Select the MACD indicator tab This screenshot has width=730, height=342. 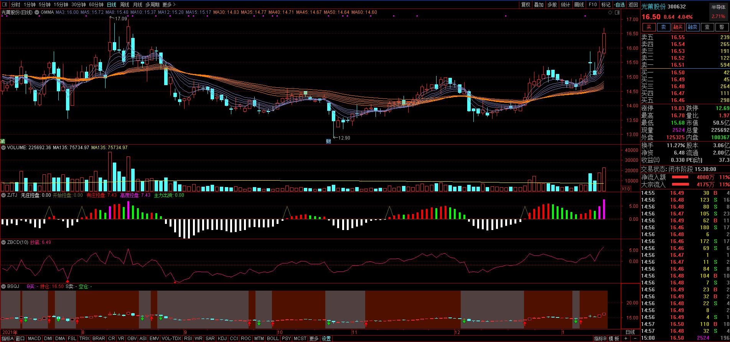[x=34, y=339]
